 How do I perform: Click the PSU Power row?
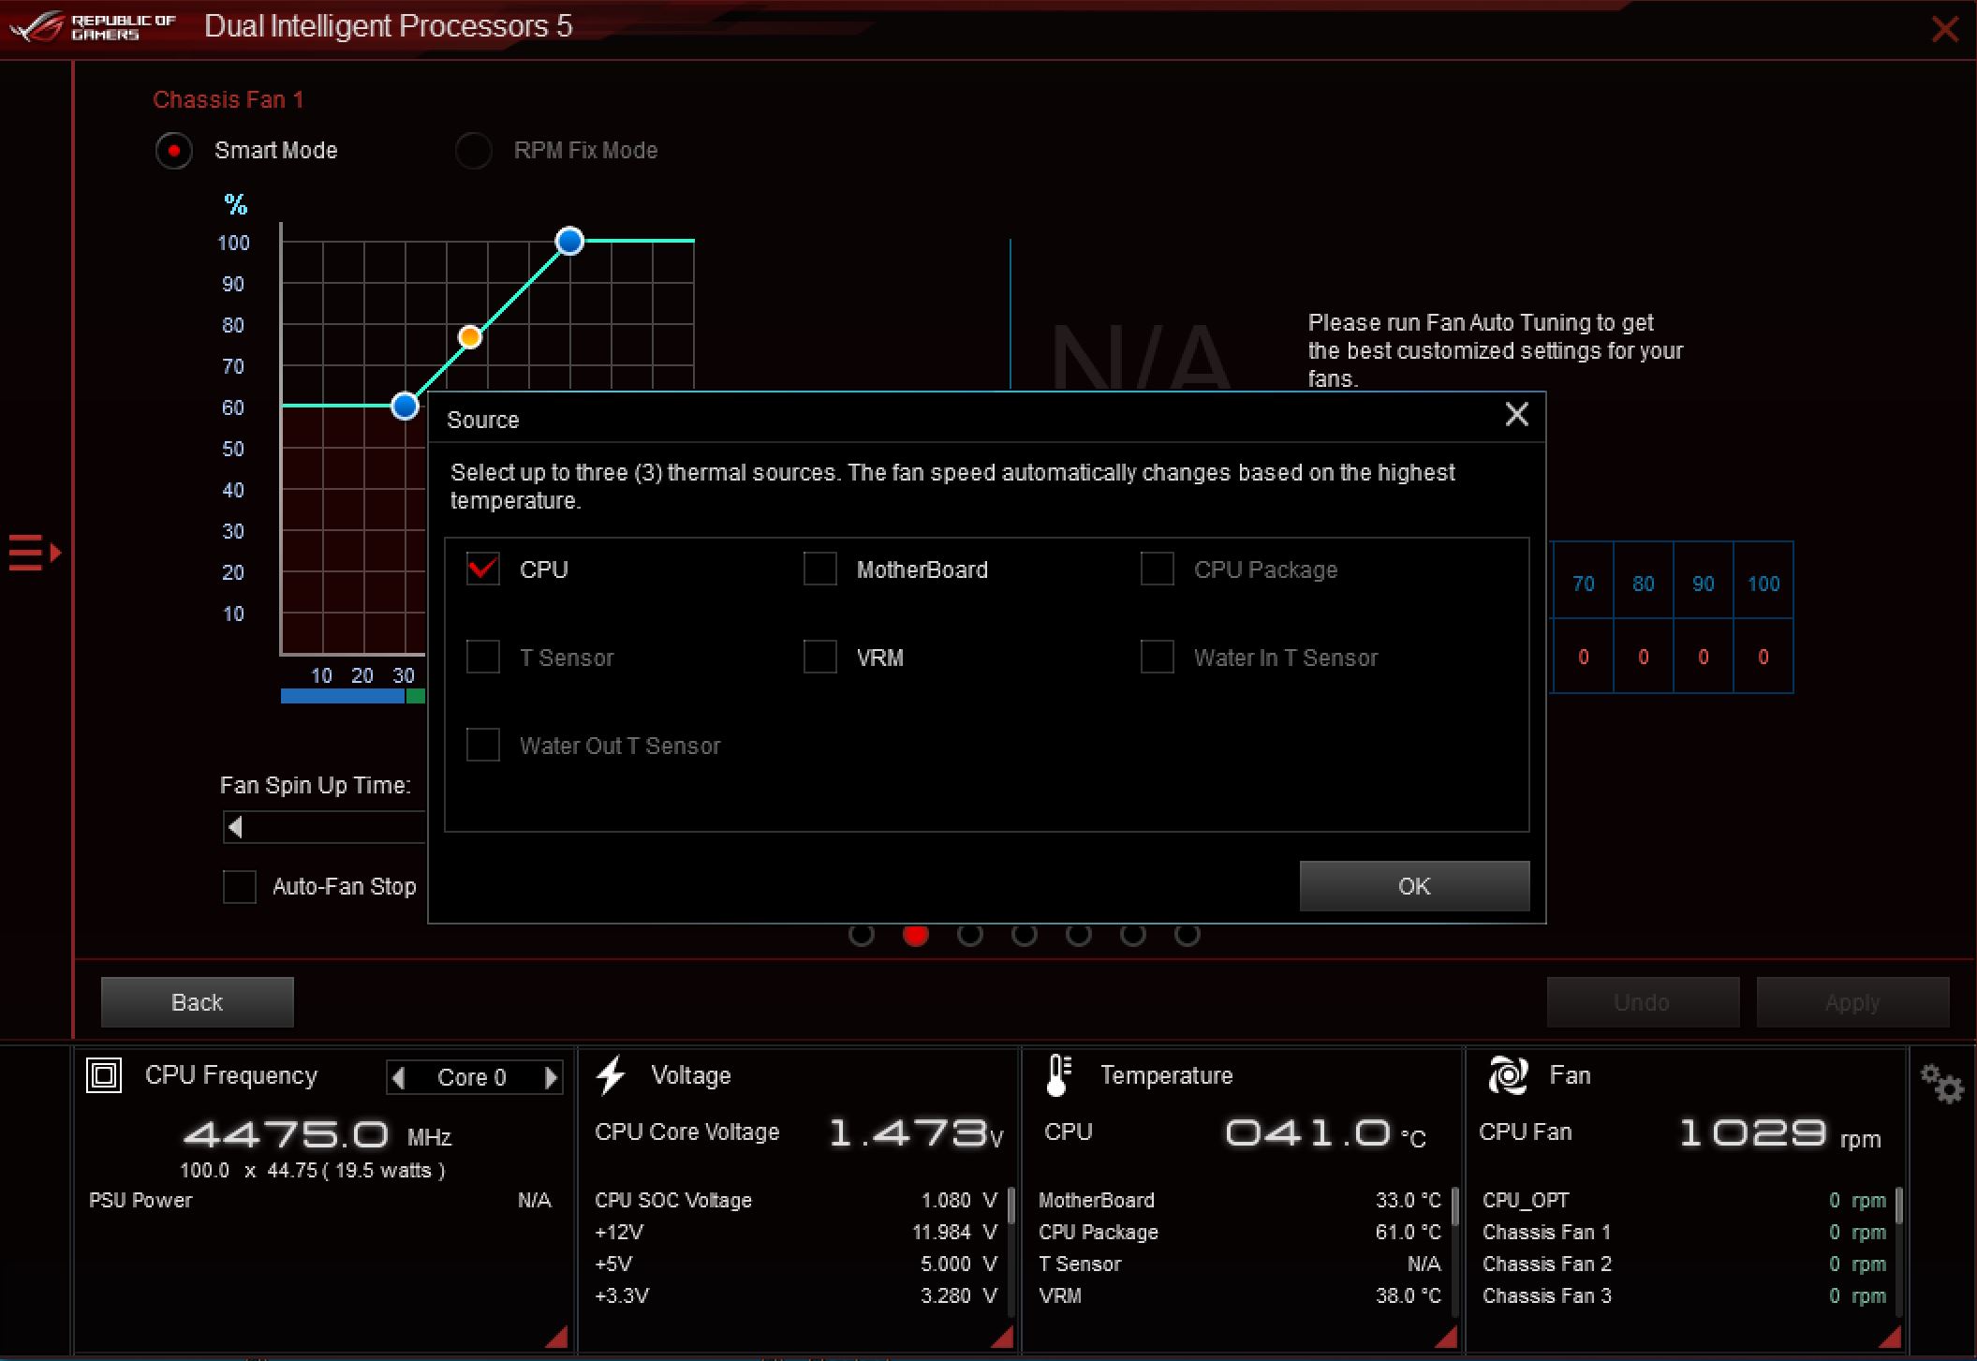pyautogui.click(x=320, y=1200)
